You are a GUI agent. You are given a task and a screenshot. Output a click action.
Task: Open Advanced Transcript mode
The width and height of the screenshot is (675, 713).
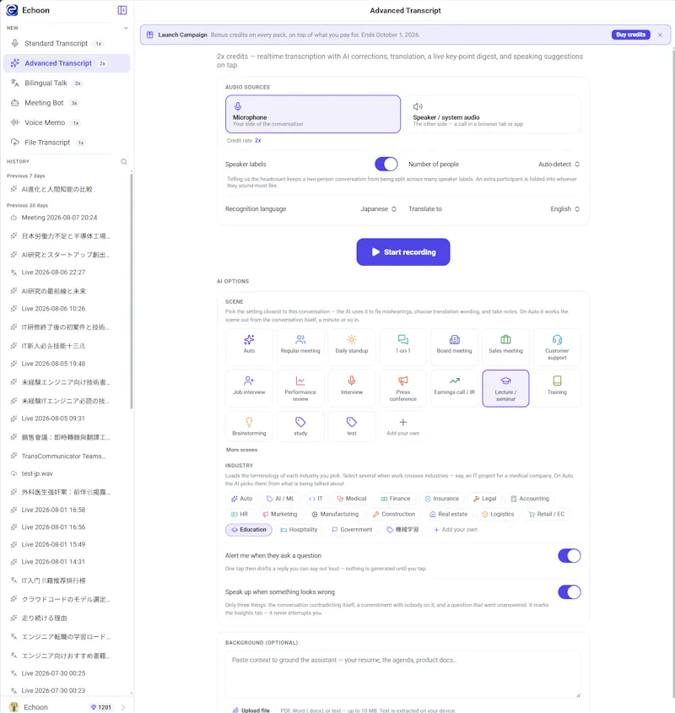(x=67, y=63)
